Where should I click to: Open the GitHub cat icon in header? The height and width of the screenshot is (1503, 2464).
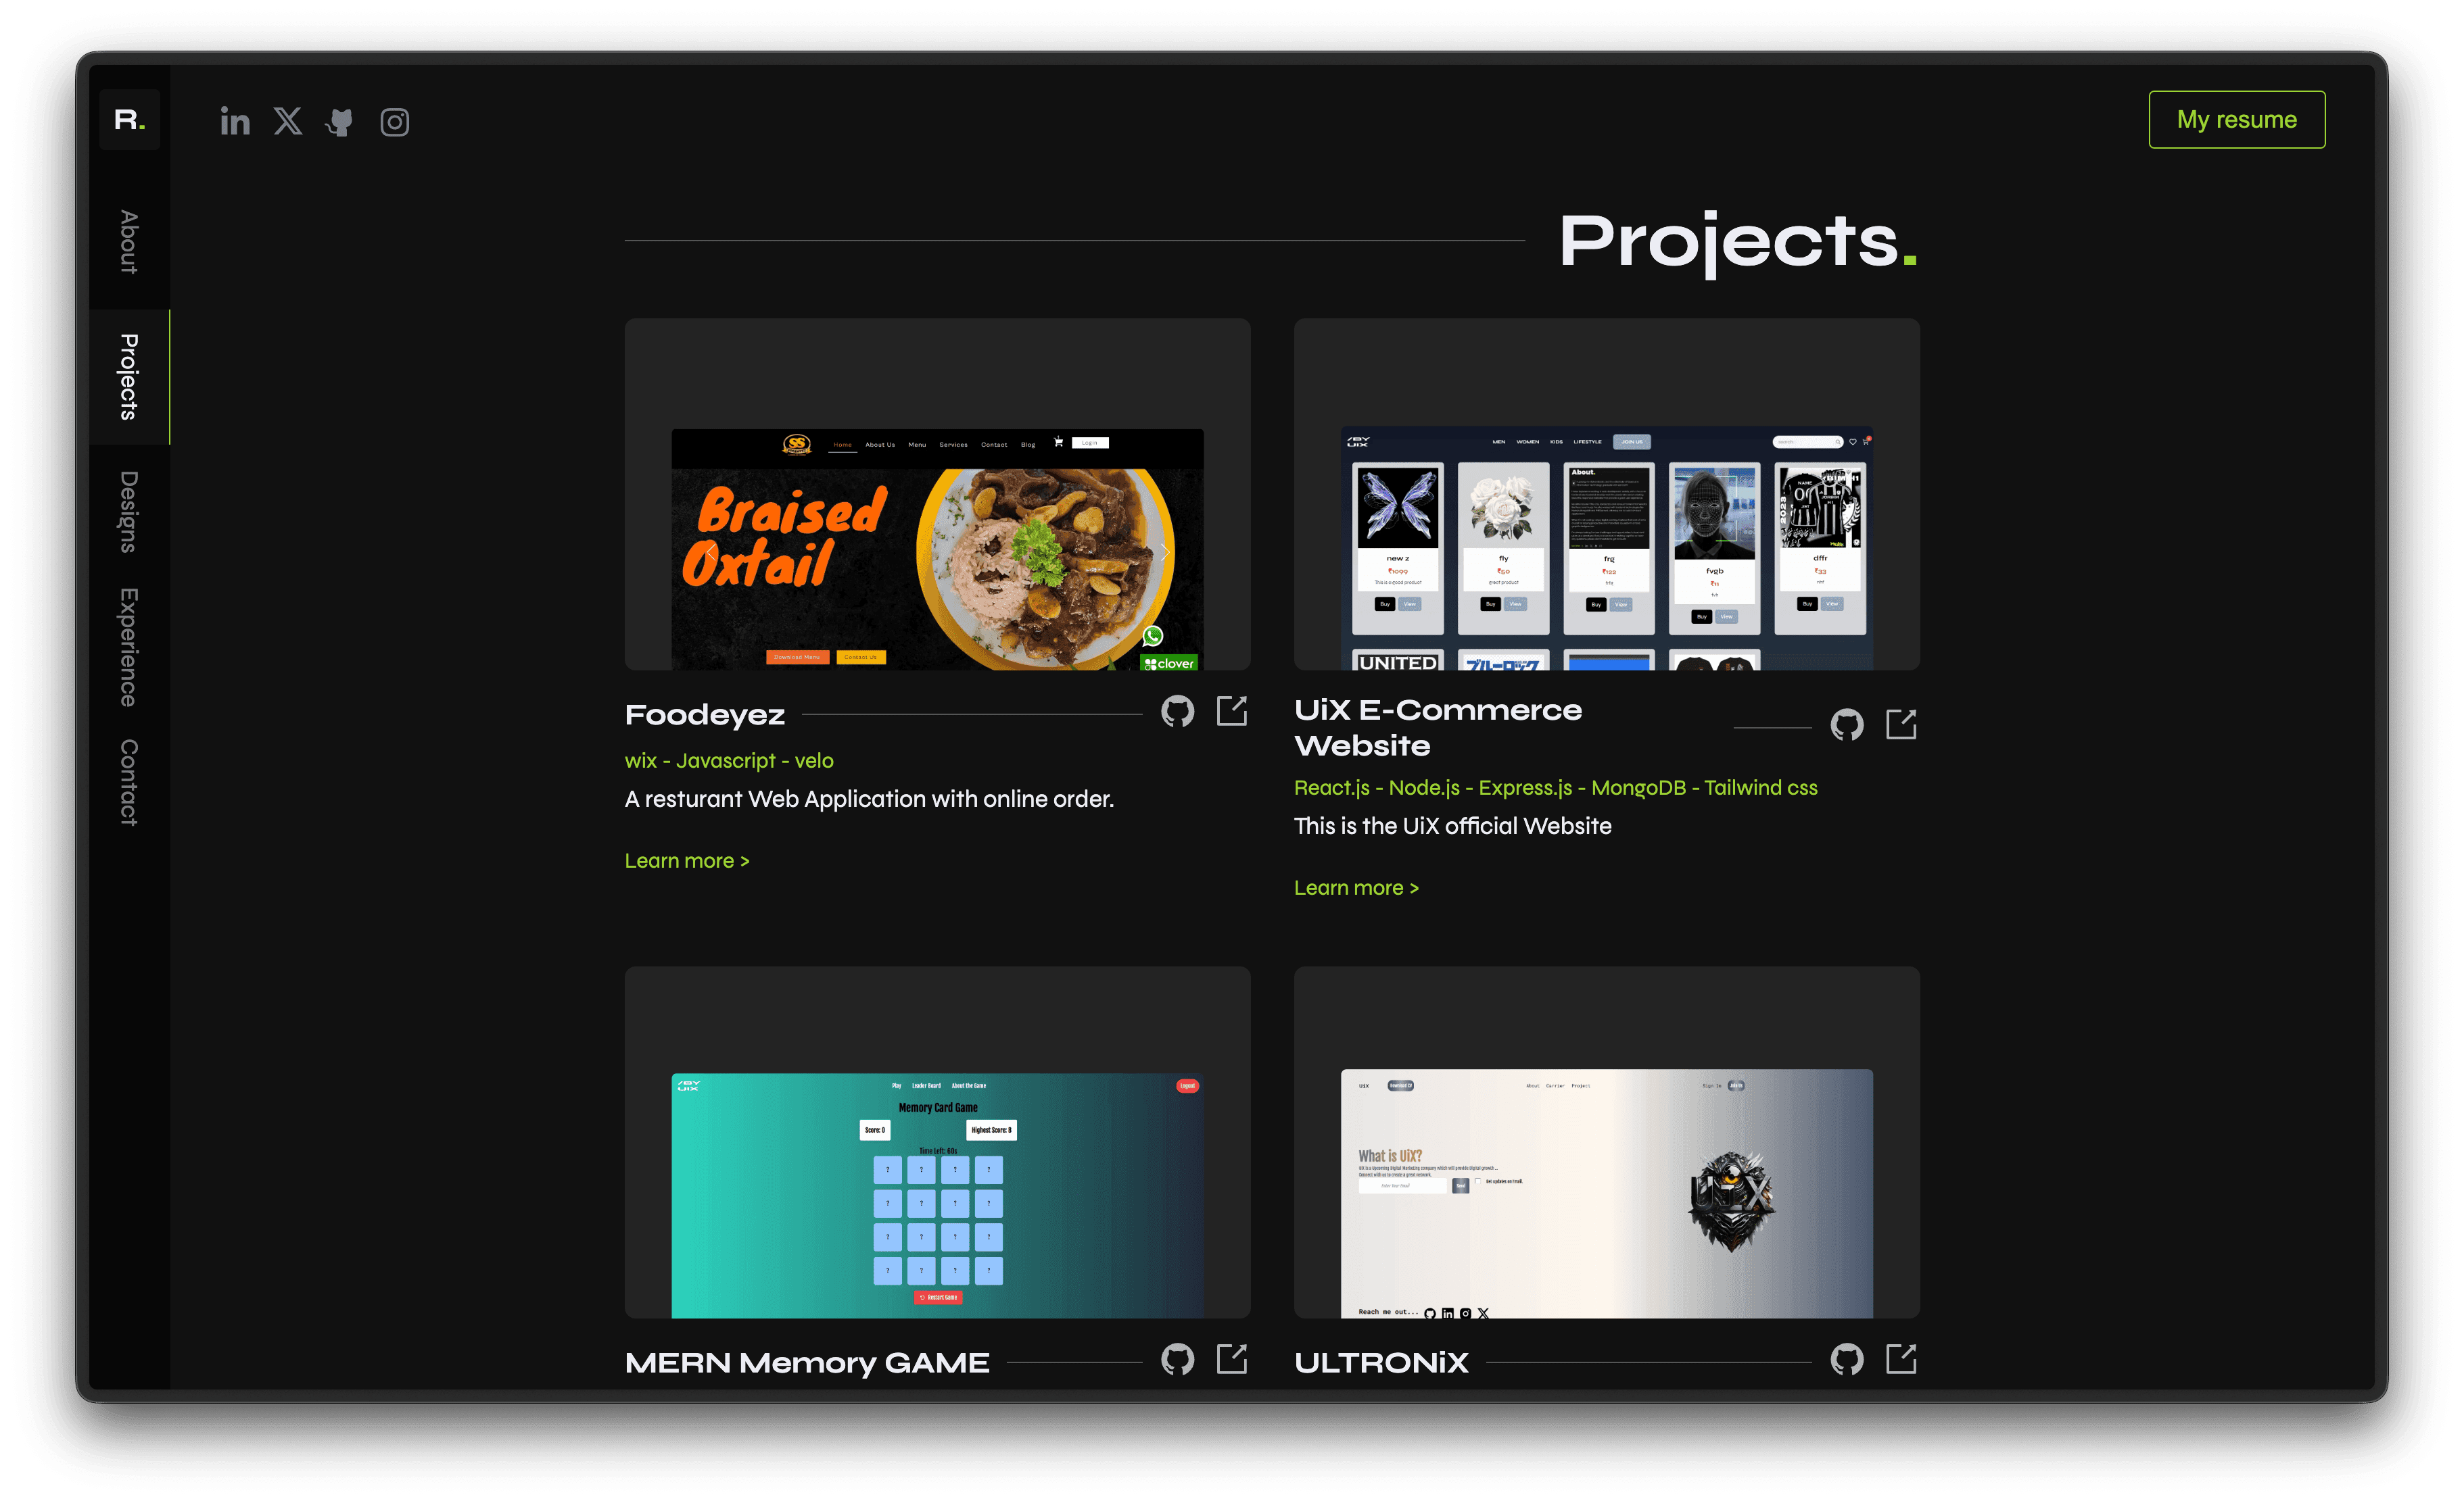tap(340, 122)
